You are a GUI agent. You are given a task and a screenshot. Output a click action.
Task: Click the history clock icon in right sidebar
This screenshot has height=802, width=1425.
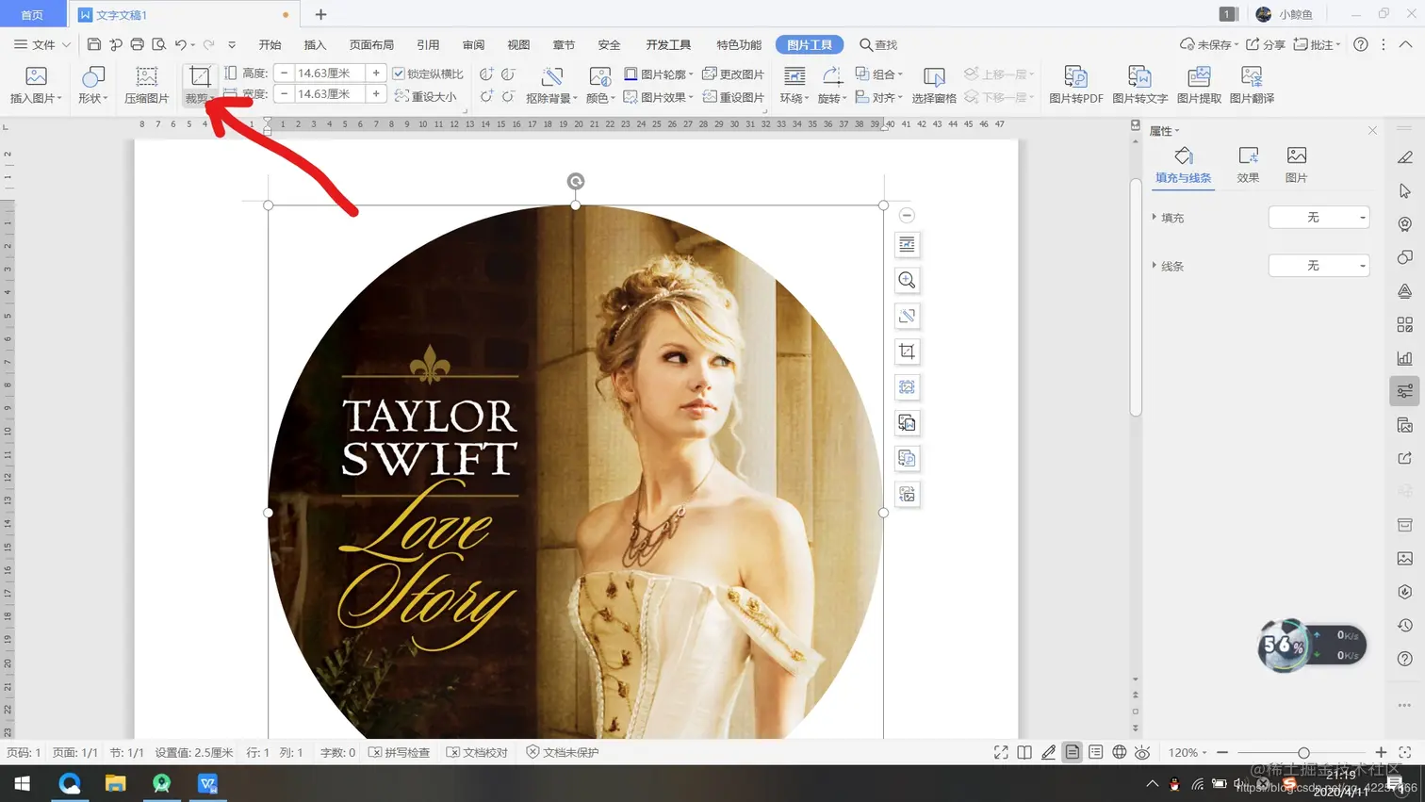point(1405,626)
